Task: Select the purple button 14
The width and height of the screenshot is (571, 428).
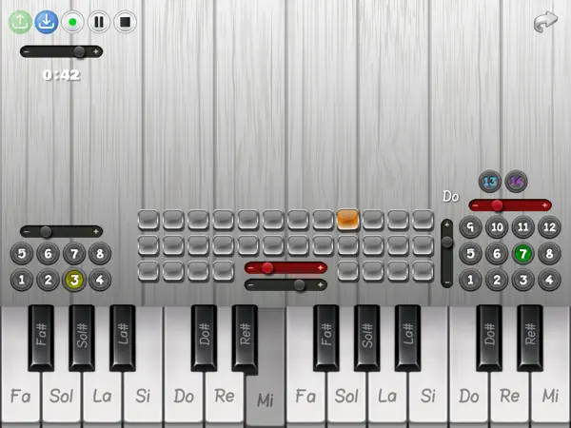Action: click(x=517, y=182)
